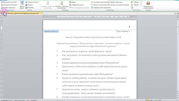Click the spell check icon in status bar
The image size is (179, 101).
coord(28,100)
